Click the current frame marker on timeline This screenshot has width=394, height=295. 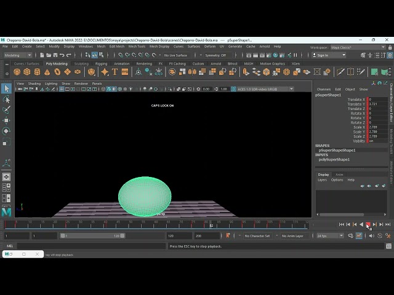tap(211, 224)
